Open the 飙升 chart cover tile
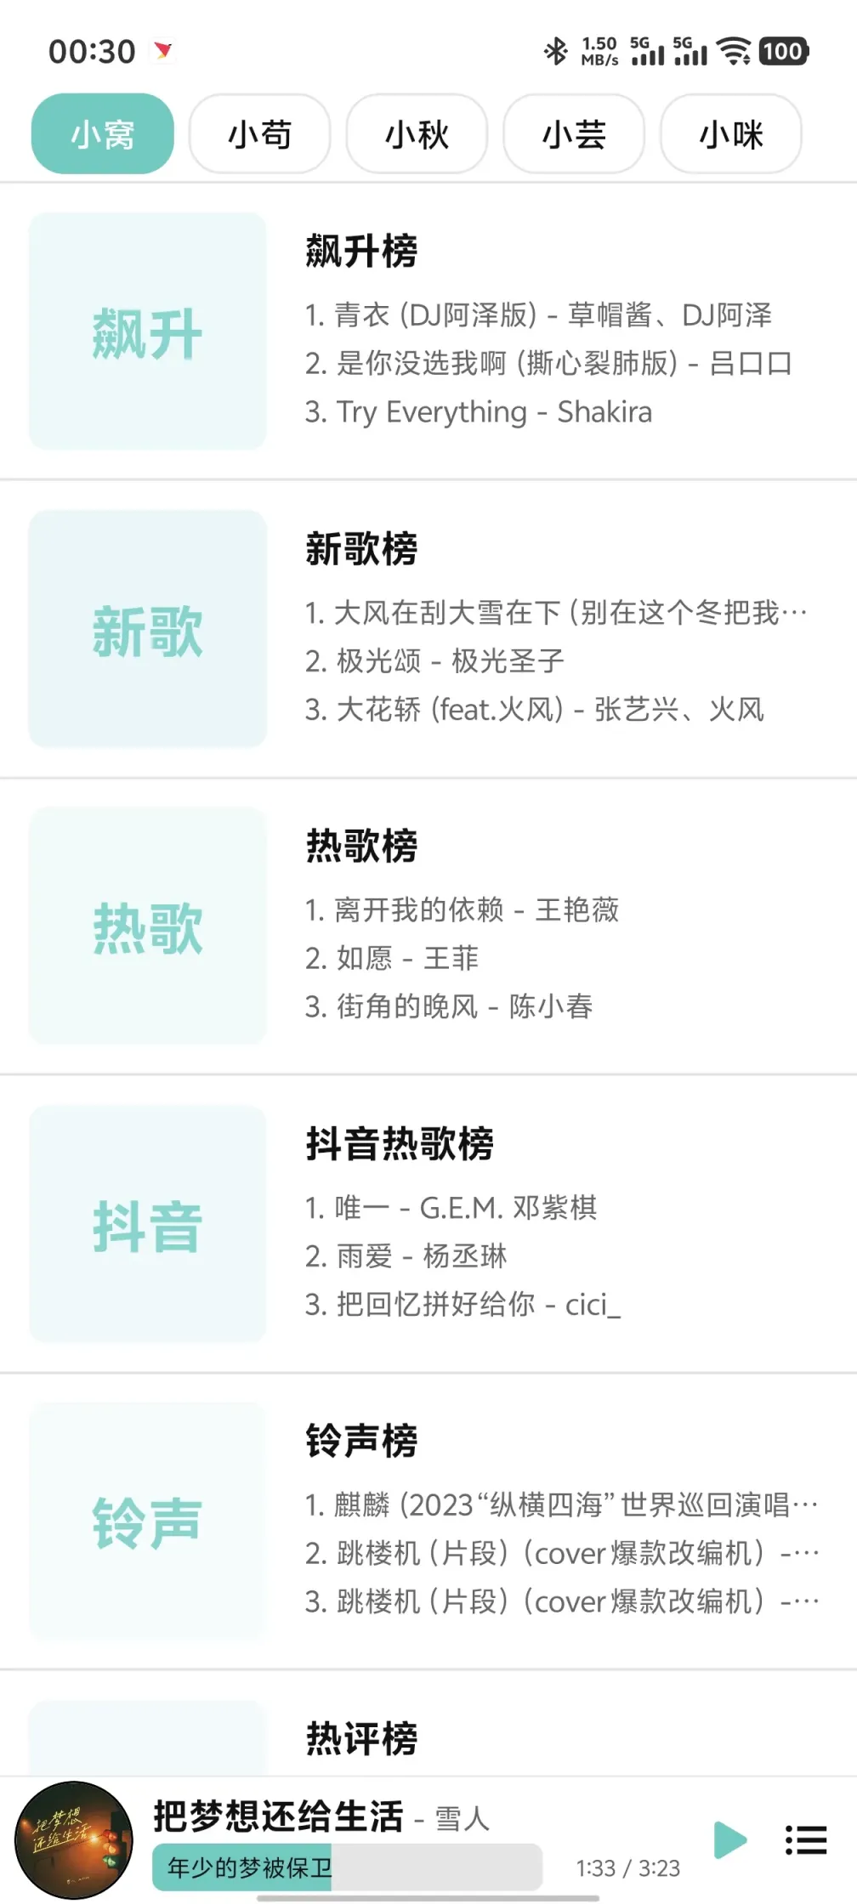This screenshot has height=1904, width=857. pyautogui.click(x=148, y=331)
